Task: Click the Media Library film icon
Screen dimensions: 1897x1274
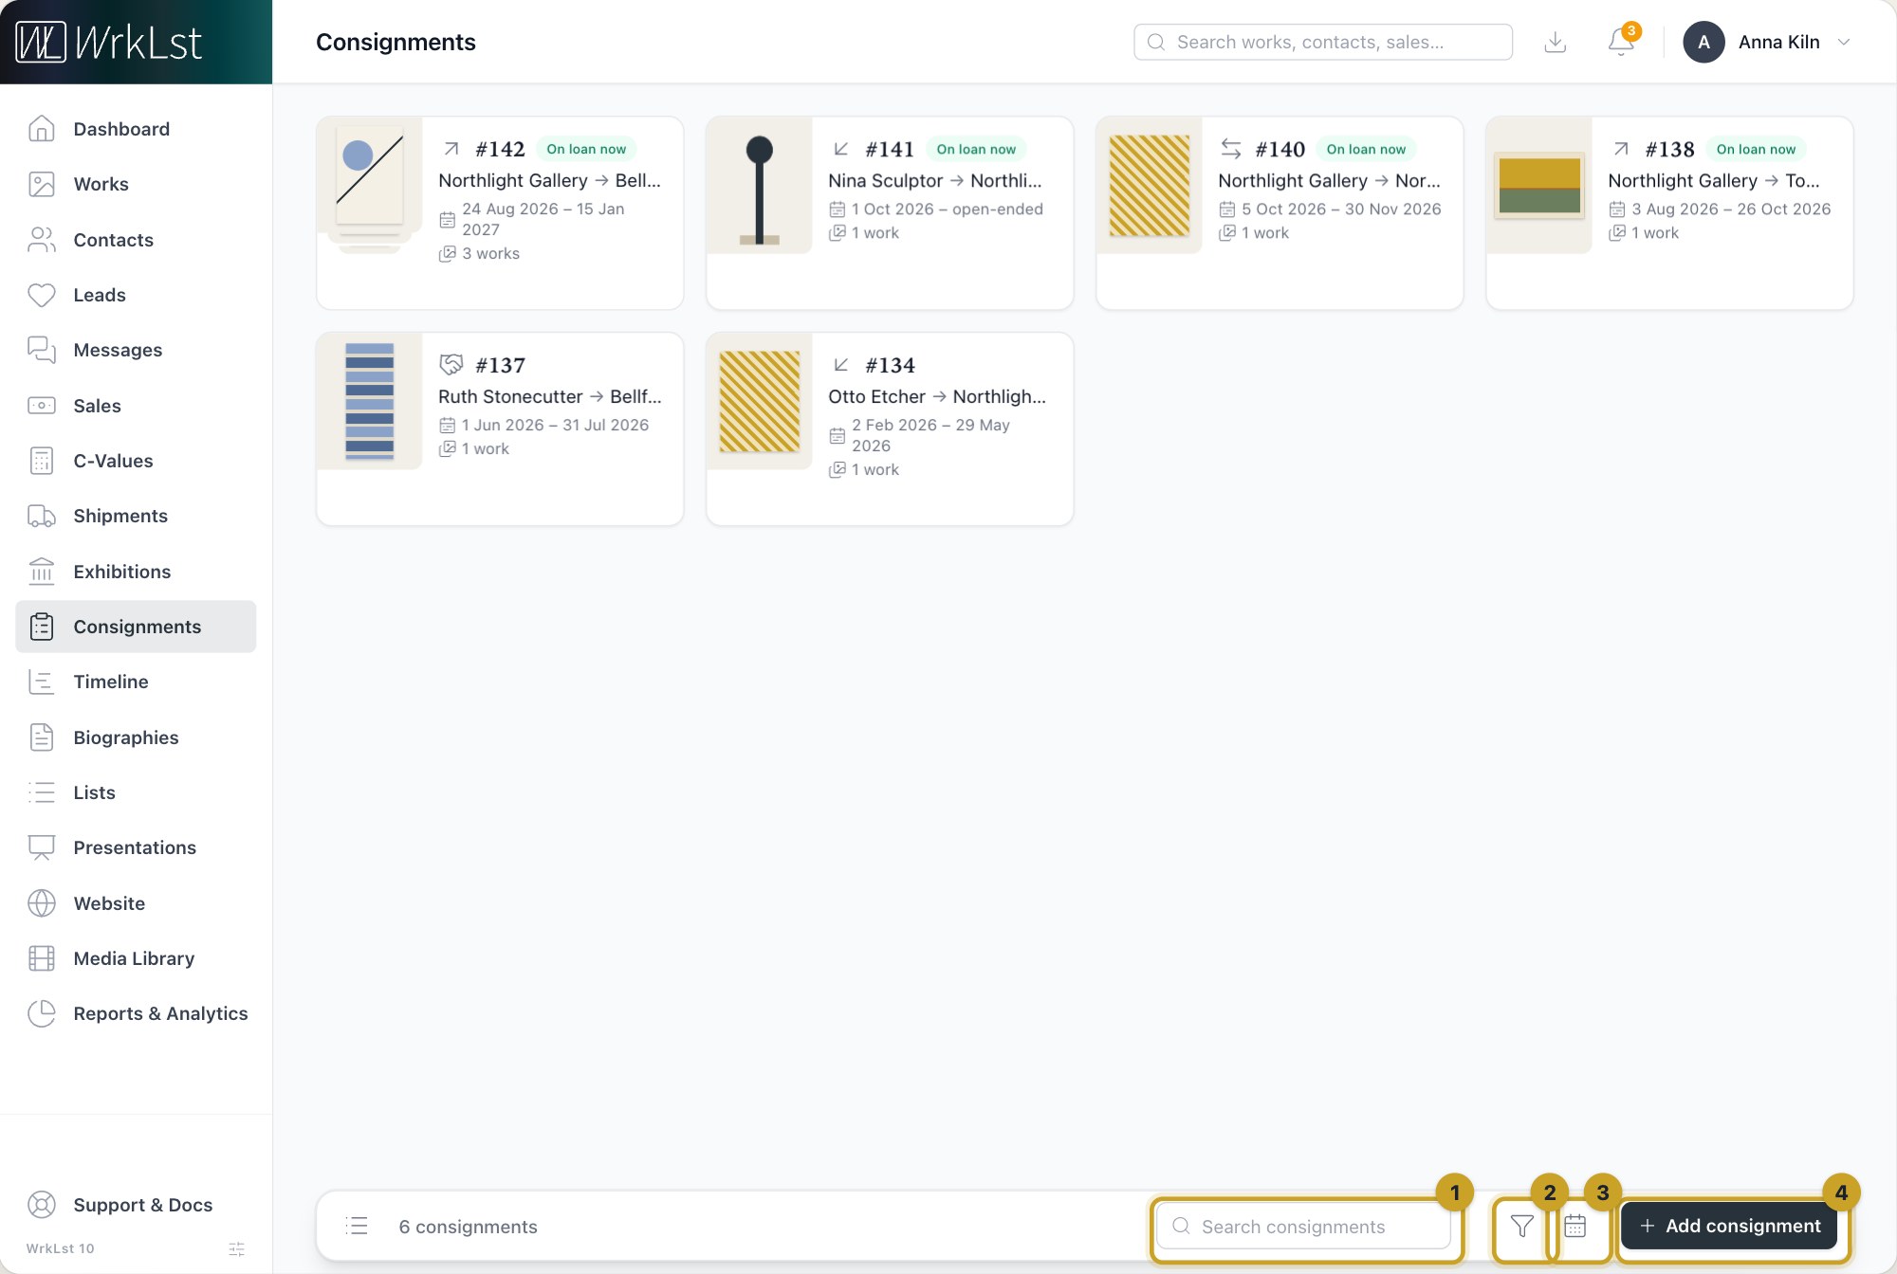Action: coord(42,958)
